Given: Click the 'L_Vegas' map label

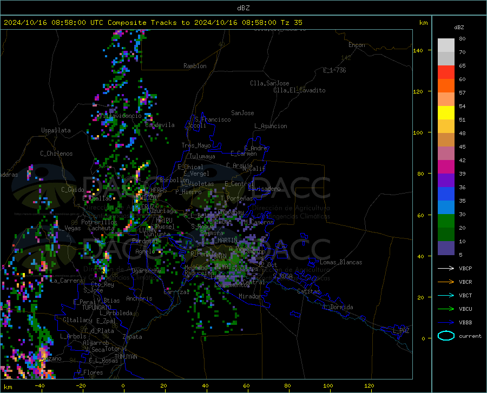Looking at the screenshot, I should (69, 228).
